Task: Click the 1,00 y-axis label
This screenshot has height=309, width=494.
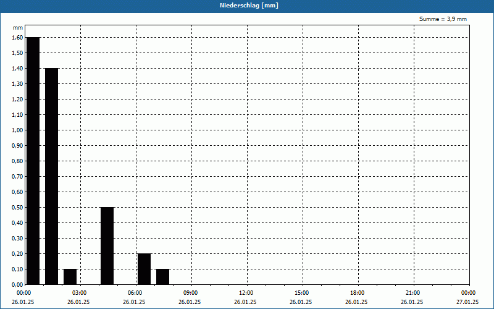Action: (17, 130)
